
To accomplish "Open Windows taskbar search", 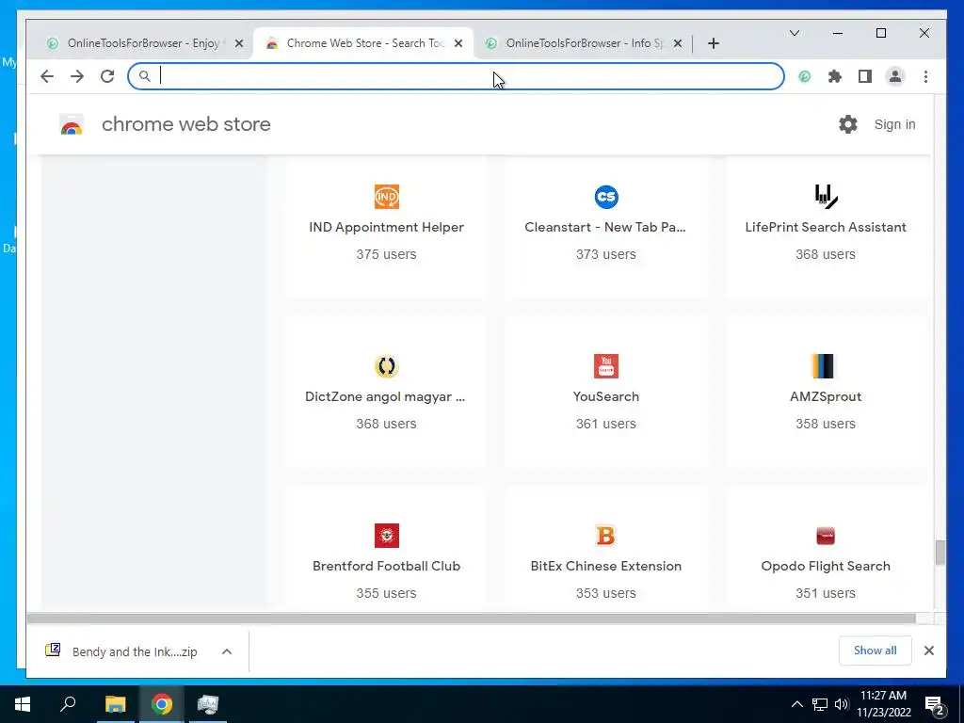I will pos(68,704).
